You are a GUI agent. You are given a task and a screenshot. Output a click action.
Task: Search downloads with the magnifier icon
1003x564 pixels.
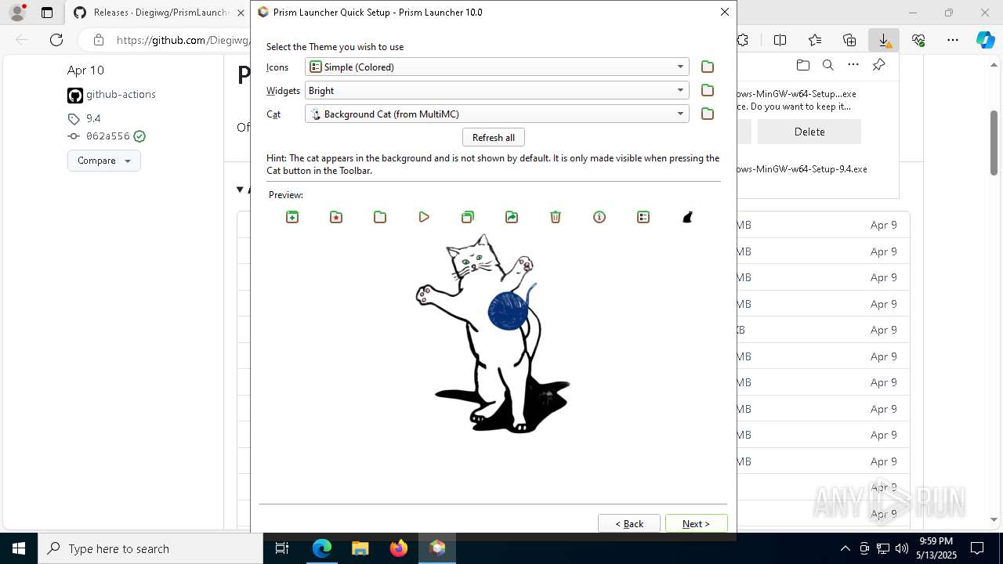828,65
